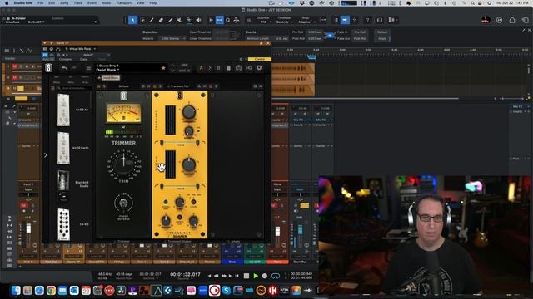The width and height of the screenshot is (533, 299).
Task: Click the plugin Redo arrow icon
Action: click(x=73, y=68)
